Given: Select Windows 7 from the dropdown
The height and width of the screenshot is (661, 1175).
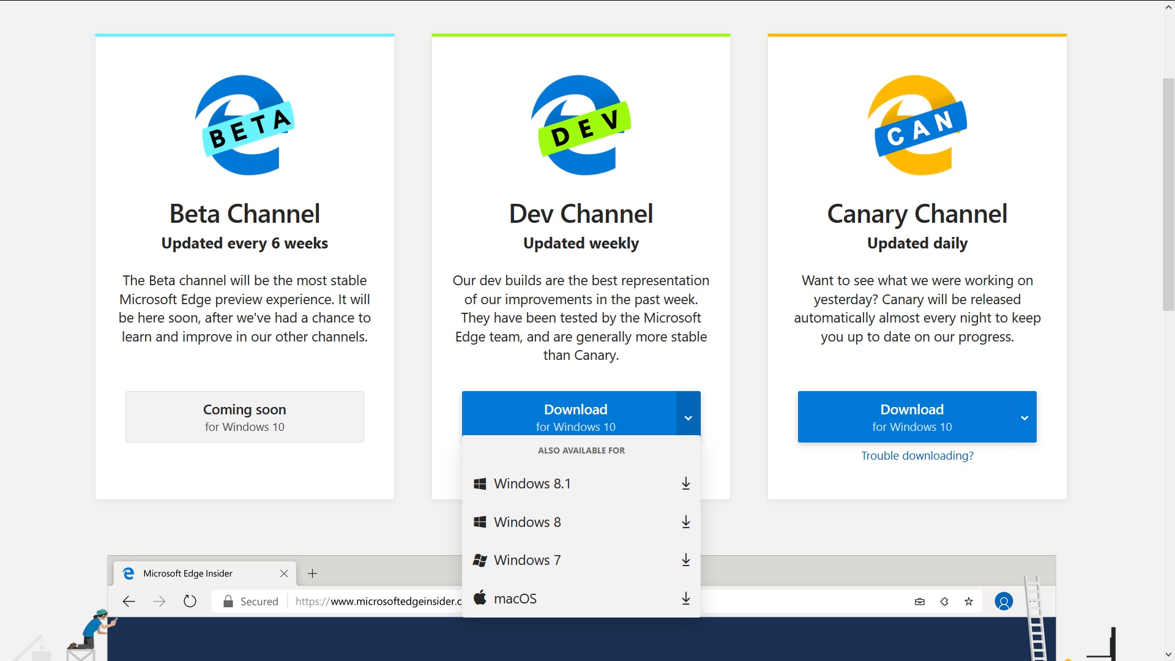Looking at the screenshot, I should point(581,560).
